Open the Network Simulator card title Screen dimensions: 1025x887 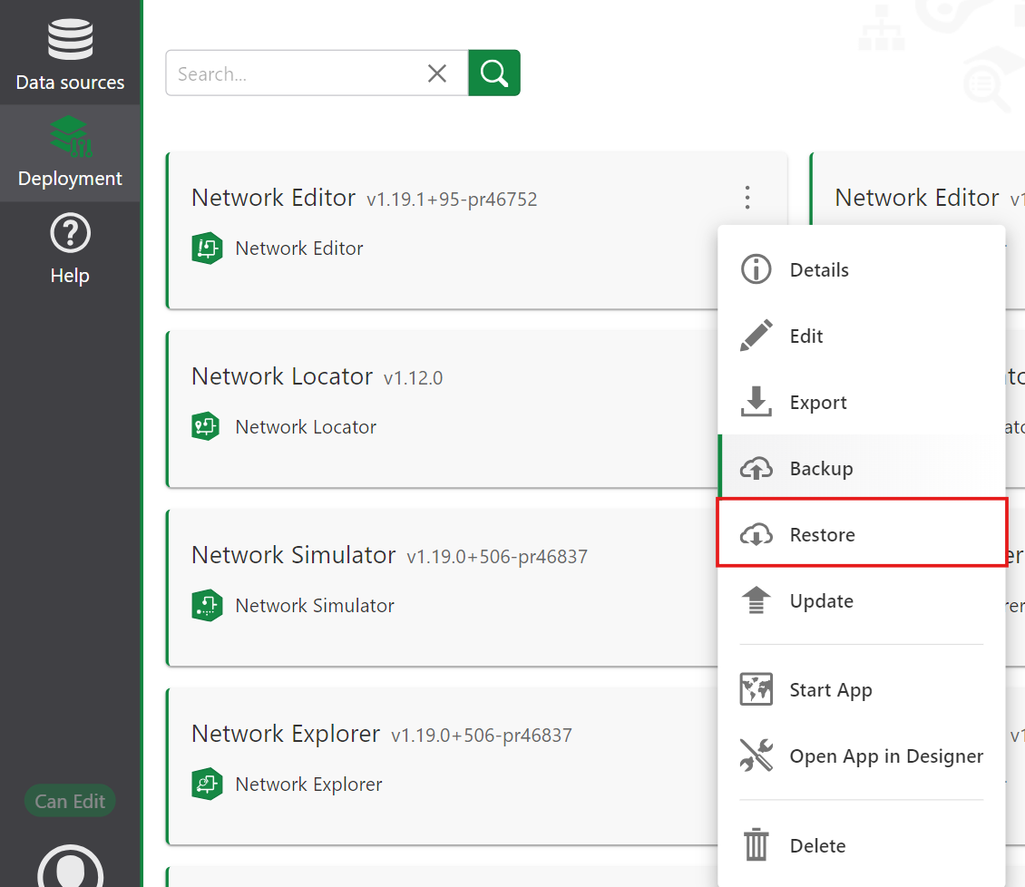pos(294,555)
